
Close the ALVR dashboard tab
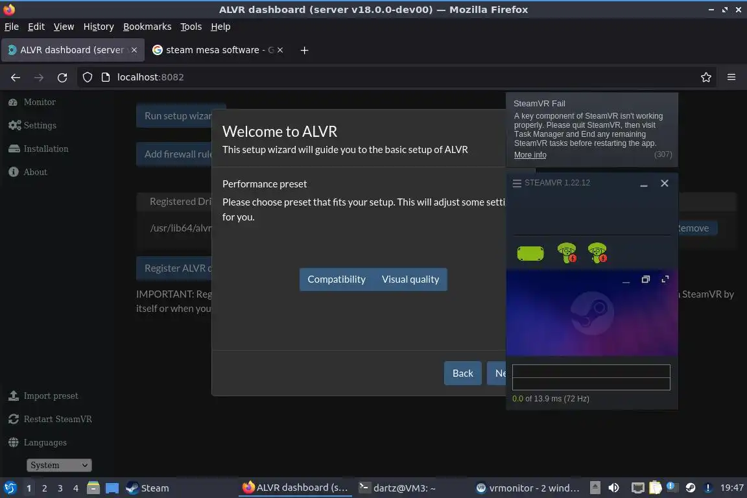coord(134,50)
